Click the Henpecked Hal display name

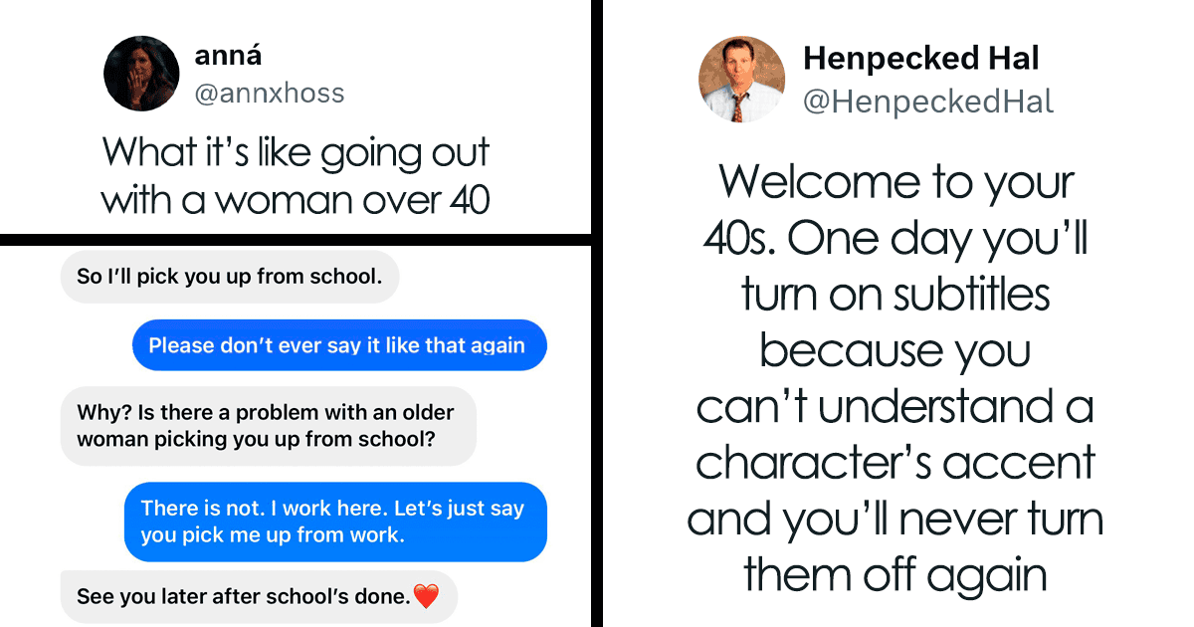(x=920, y=59)
